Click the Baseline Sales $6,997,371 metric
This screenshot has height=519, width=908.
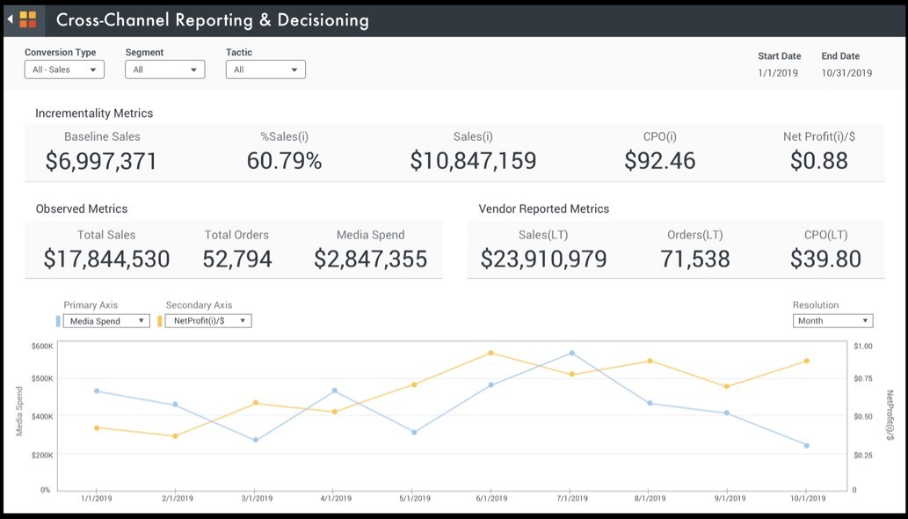click(102, 160)
